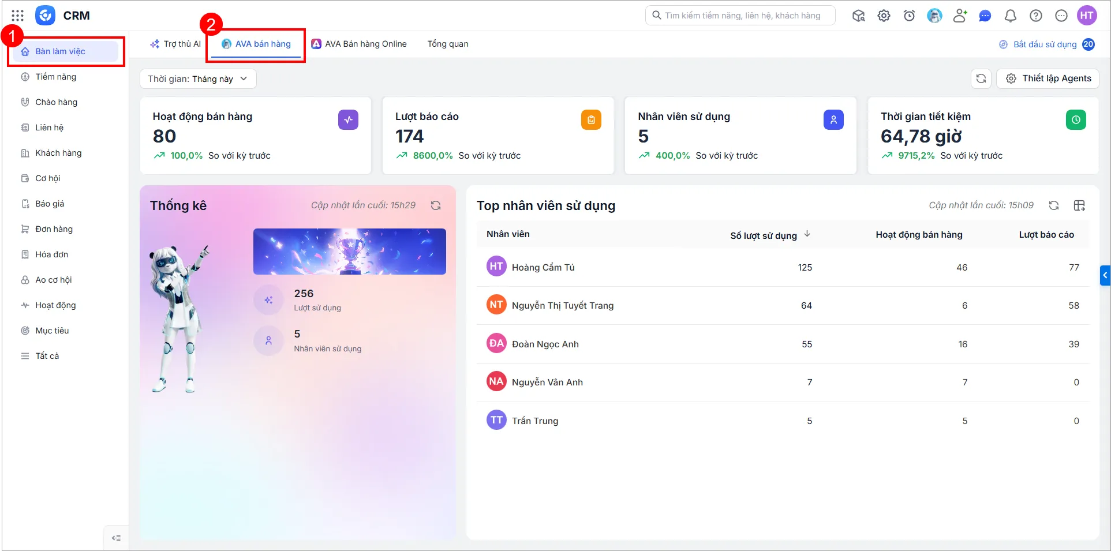Viewport: 1111px width, 551px height.
Task: Click the Thiết lập Agents button
Action: [1048, 78]
